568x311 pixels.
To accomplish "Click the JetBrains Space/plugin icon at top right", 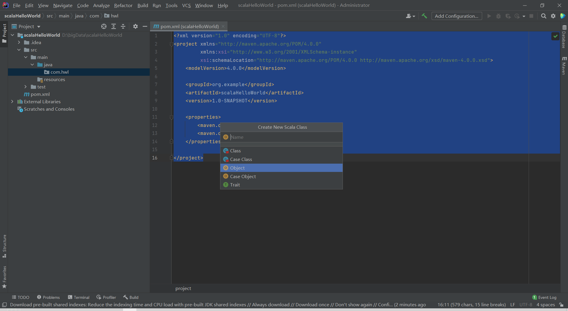I will (x=563, y=16).
